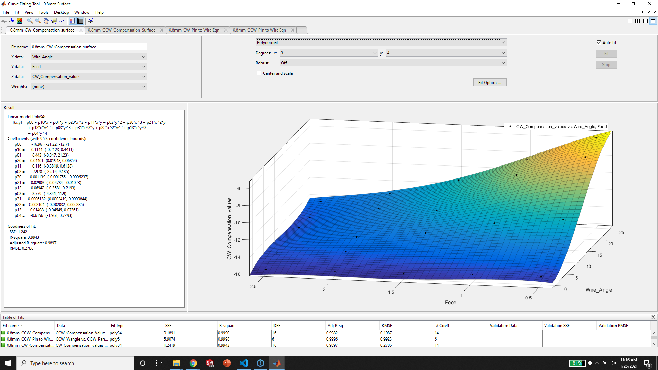Screen dimensions: 658x370
Task: Click the R-square column header
Action: [244, 326]
